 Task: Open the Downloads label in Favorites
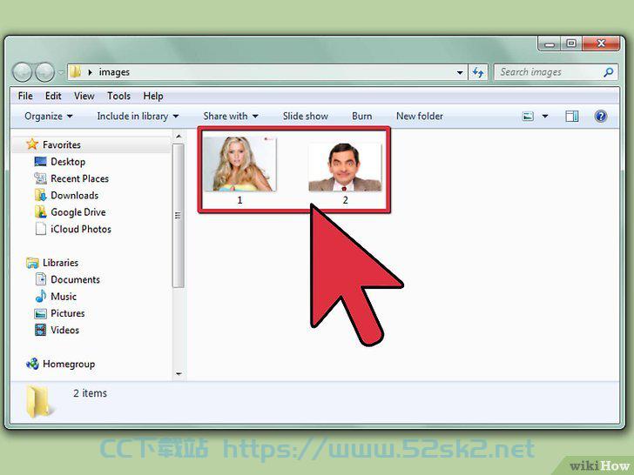coord(74,196)
